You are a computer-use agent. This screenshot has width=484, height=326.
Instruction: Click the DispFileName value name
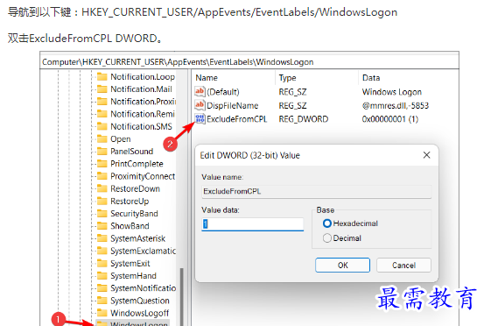tap(233, 106)
